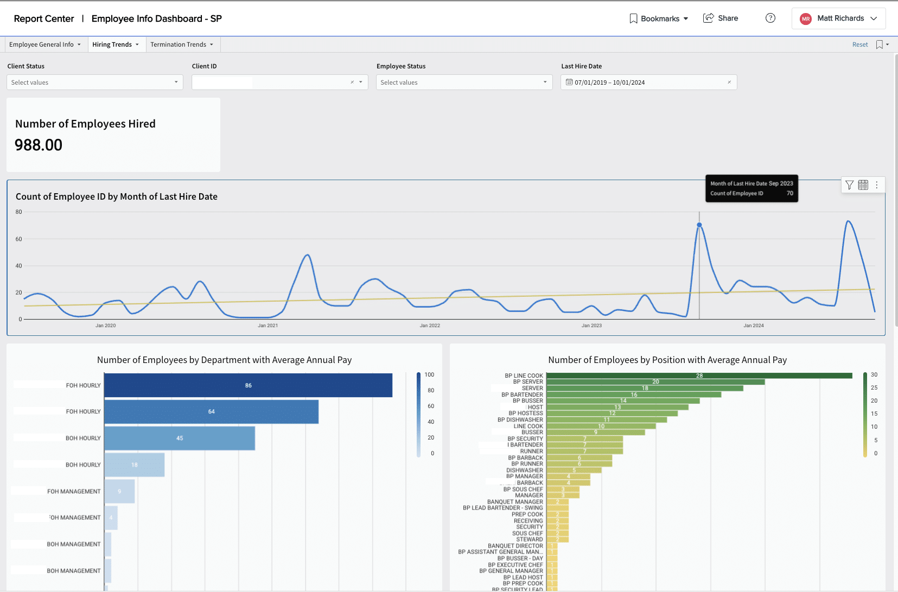Open the Hiring Trends tab chevron
The width and height of the screenshot is (898, 592).
tap(137, 44)
